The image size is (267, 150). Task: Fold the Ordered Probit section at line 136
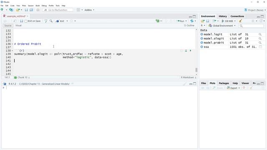(x=12, y=44)
